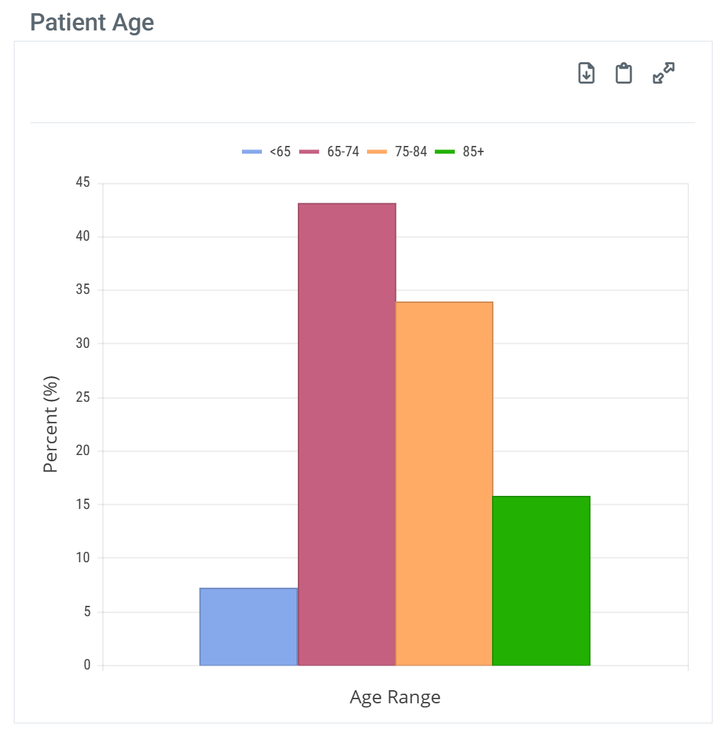Click the orange 75-84 bar

444,483
